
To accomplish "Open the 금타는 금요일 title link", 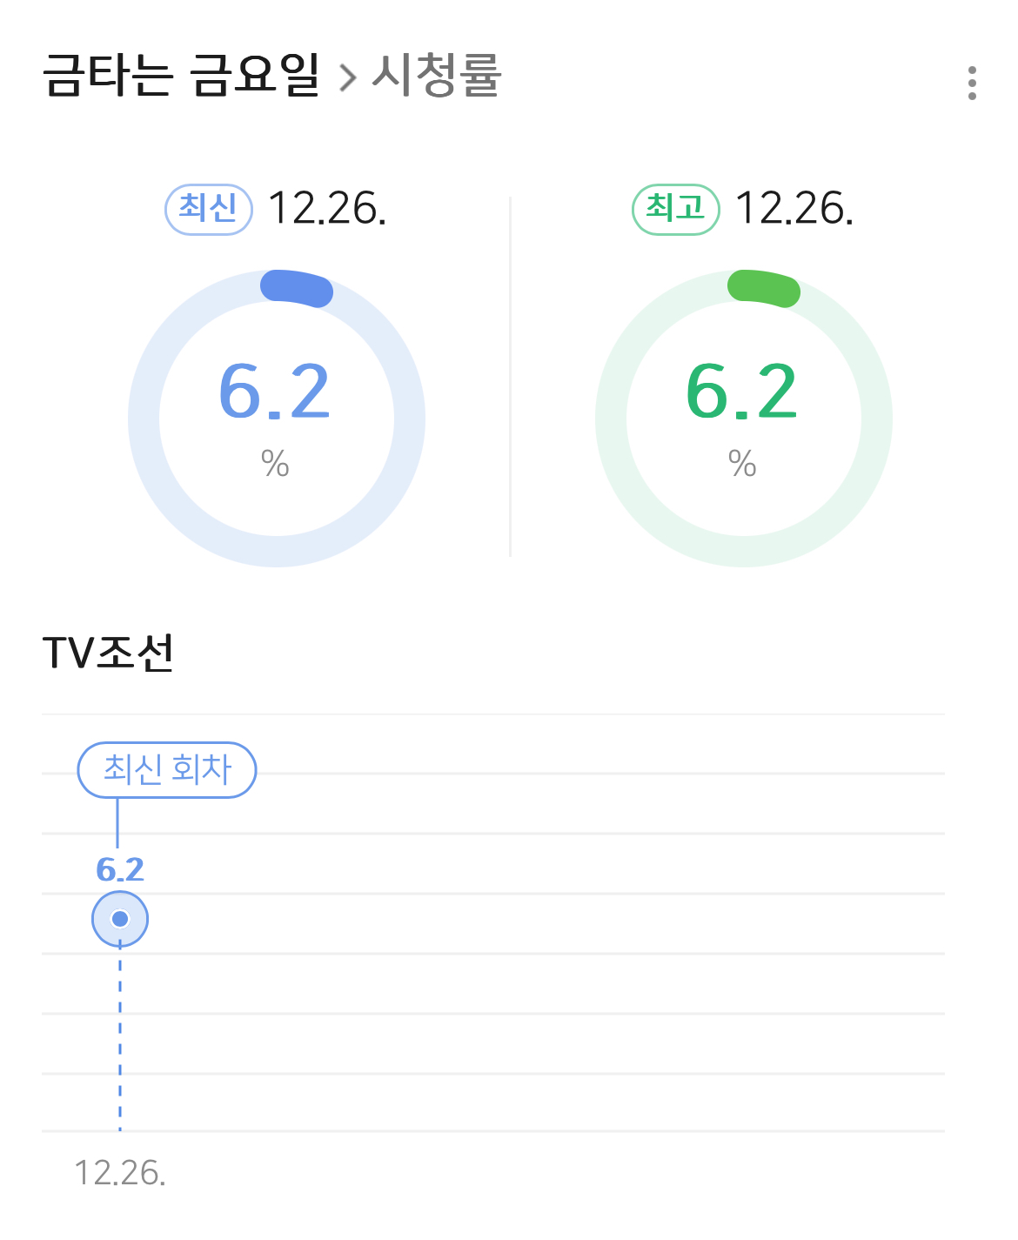I will coord(181,75).
